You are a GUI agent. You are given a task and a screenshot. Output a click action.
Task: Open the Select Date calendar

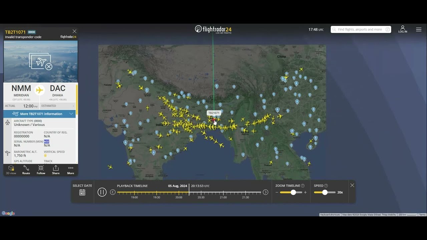click(82, 192)
